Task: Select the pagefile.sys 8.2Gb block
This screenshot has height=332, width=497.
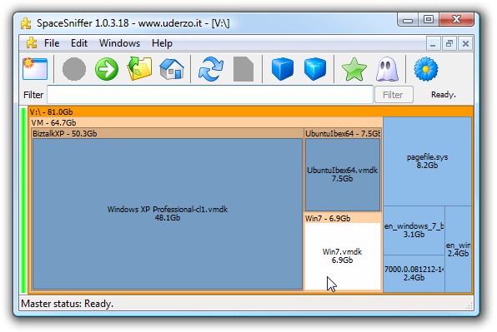Action: 427,161
